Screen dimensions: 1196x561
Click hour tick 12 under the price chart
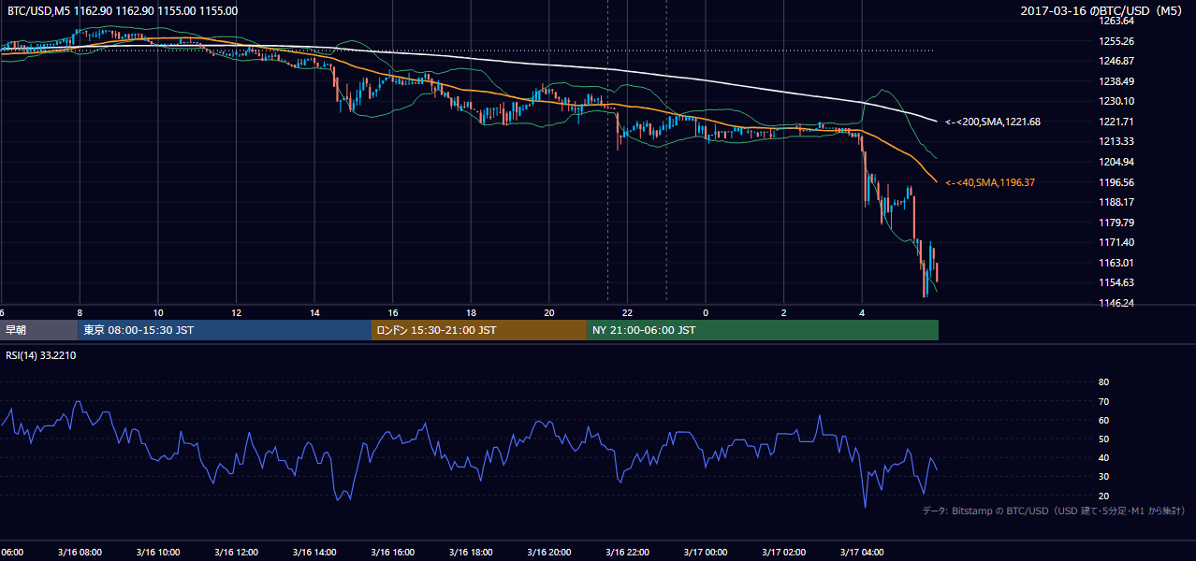(236, 312)
